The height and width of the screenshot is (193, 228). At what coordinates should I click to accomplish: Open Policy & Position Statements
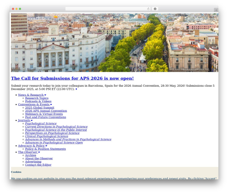(x=46, y=149)
